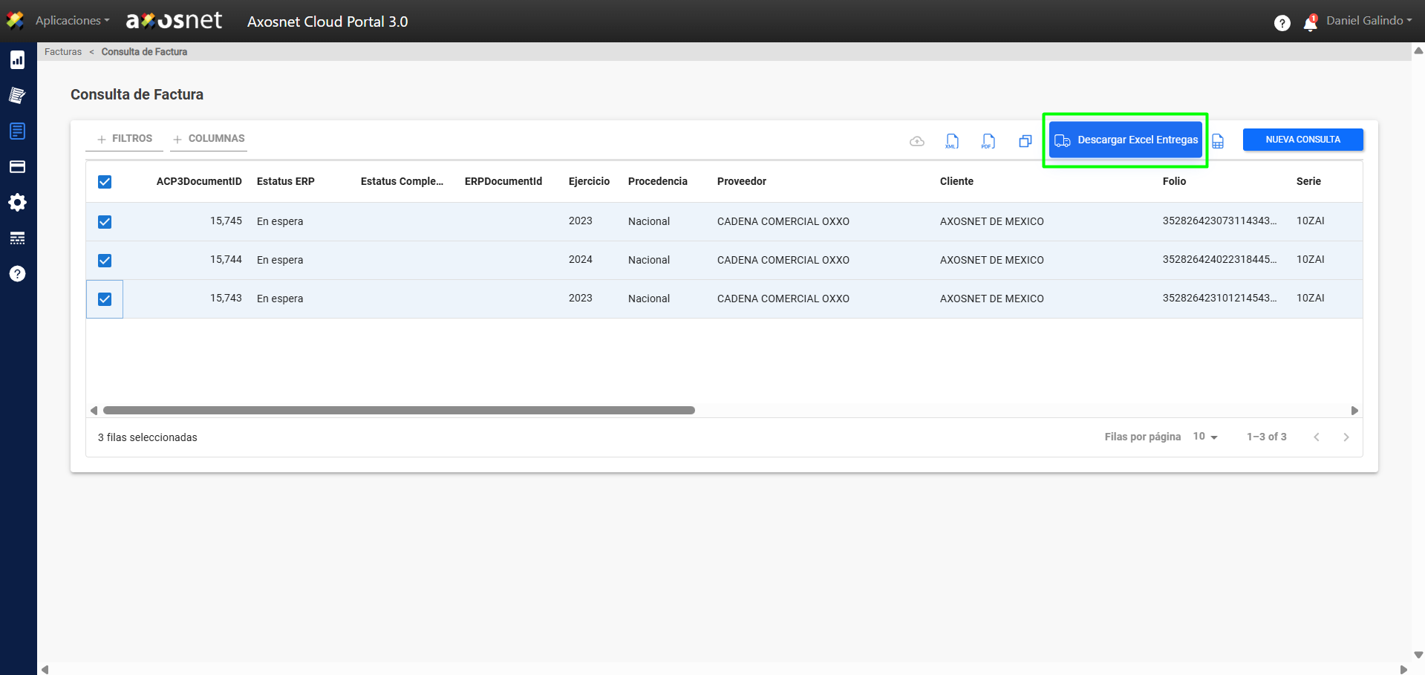Screen dimensions: 1425x675
Task: Click the Consulta de Factura breadcrumb
Action: [x=144, y=52]
